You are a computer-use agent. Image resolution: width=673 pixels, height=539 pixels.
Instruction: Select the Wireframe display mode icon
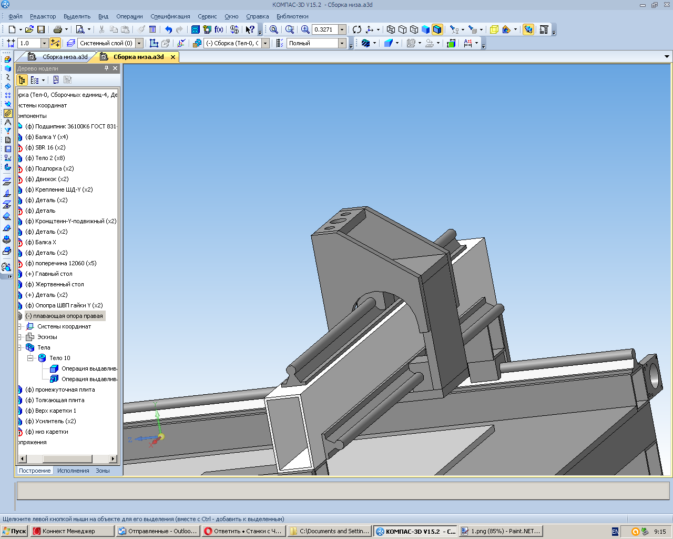[x=391, y=29]
